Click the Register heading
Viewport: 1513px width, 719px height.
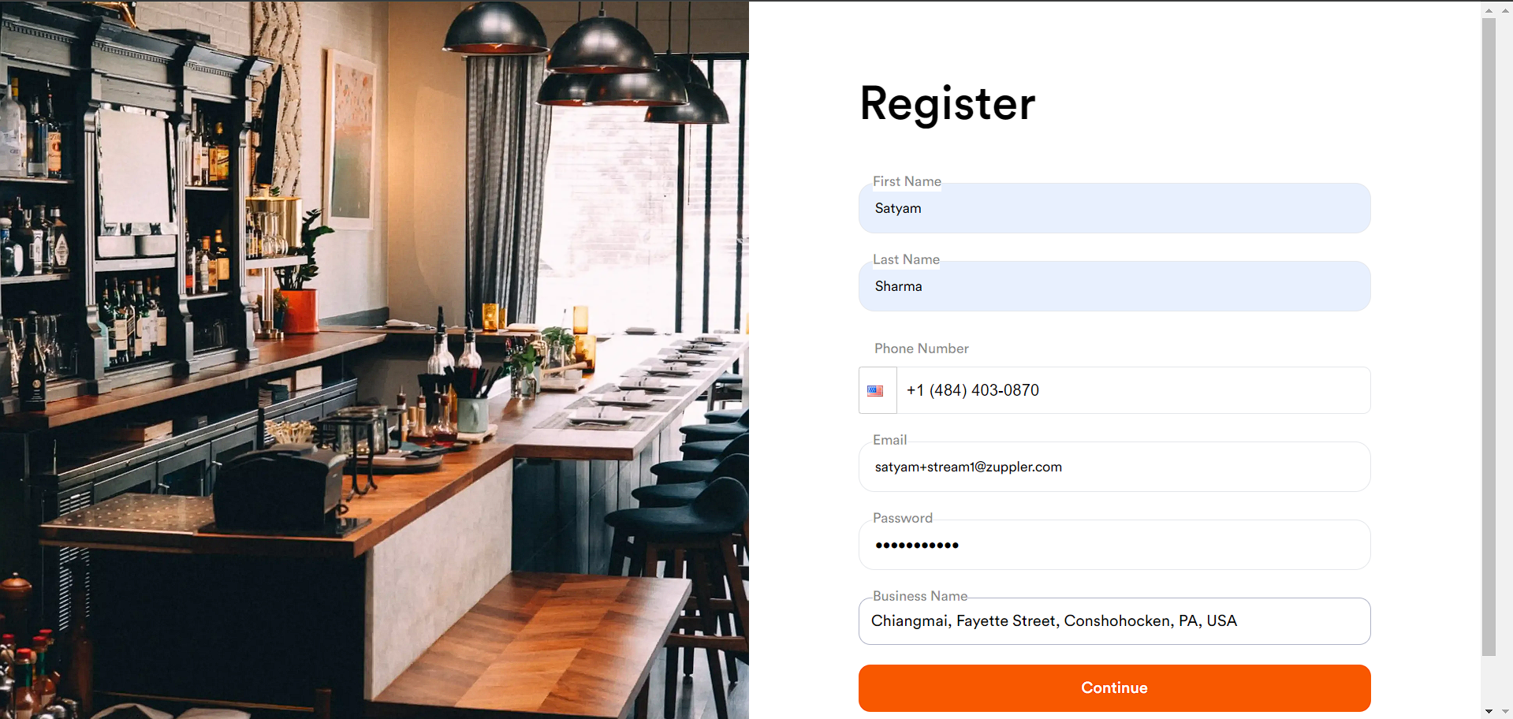[x=948, y=104]
